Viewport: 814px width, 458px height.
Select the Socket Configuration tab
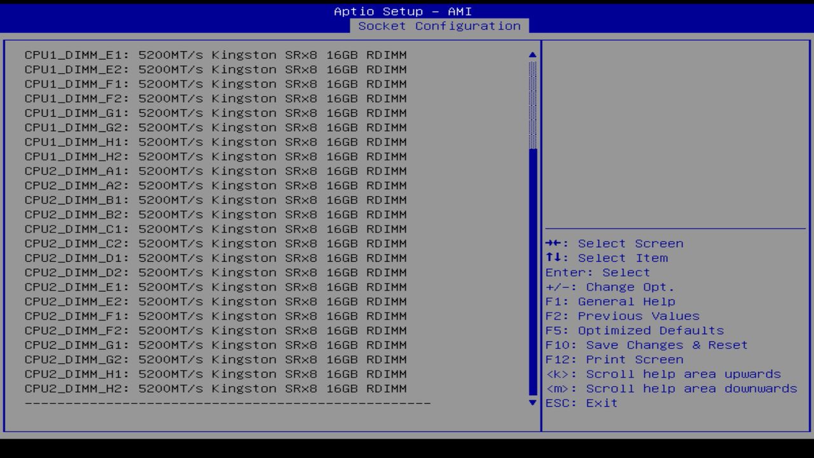440,26
